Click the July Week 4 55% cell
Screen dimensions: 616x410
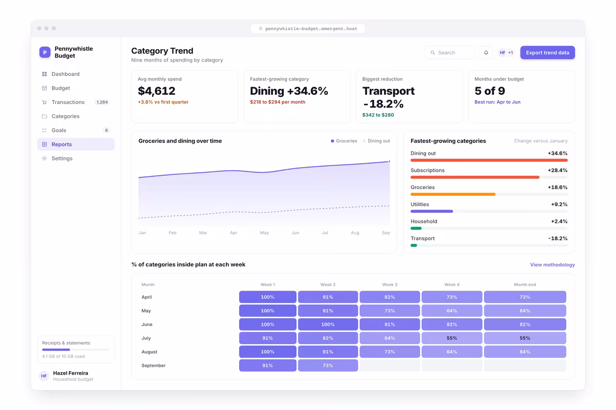coord(452,338)
